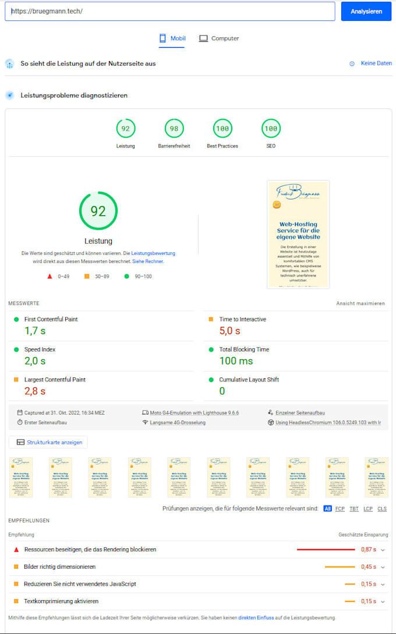Click the Analysieren button
The height and width of the screenshot is (634, 396).
pyautogui.click(x=366, y=11)
